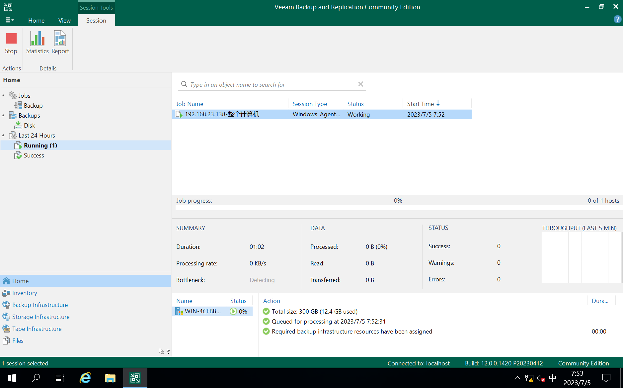This screenshot has width=623, height=388.
Task: Launch Internet Explorer from taskbar
Action: (x=85, y=378)
